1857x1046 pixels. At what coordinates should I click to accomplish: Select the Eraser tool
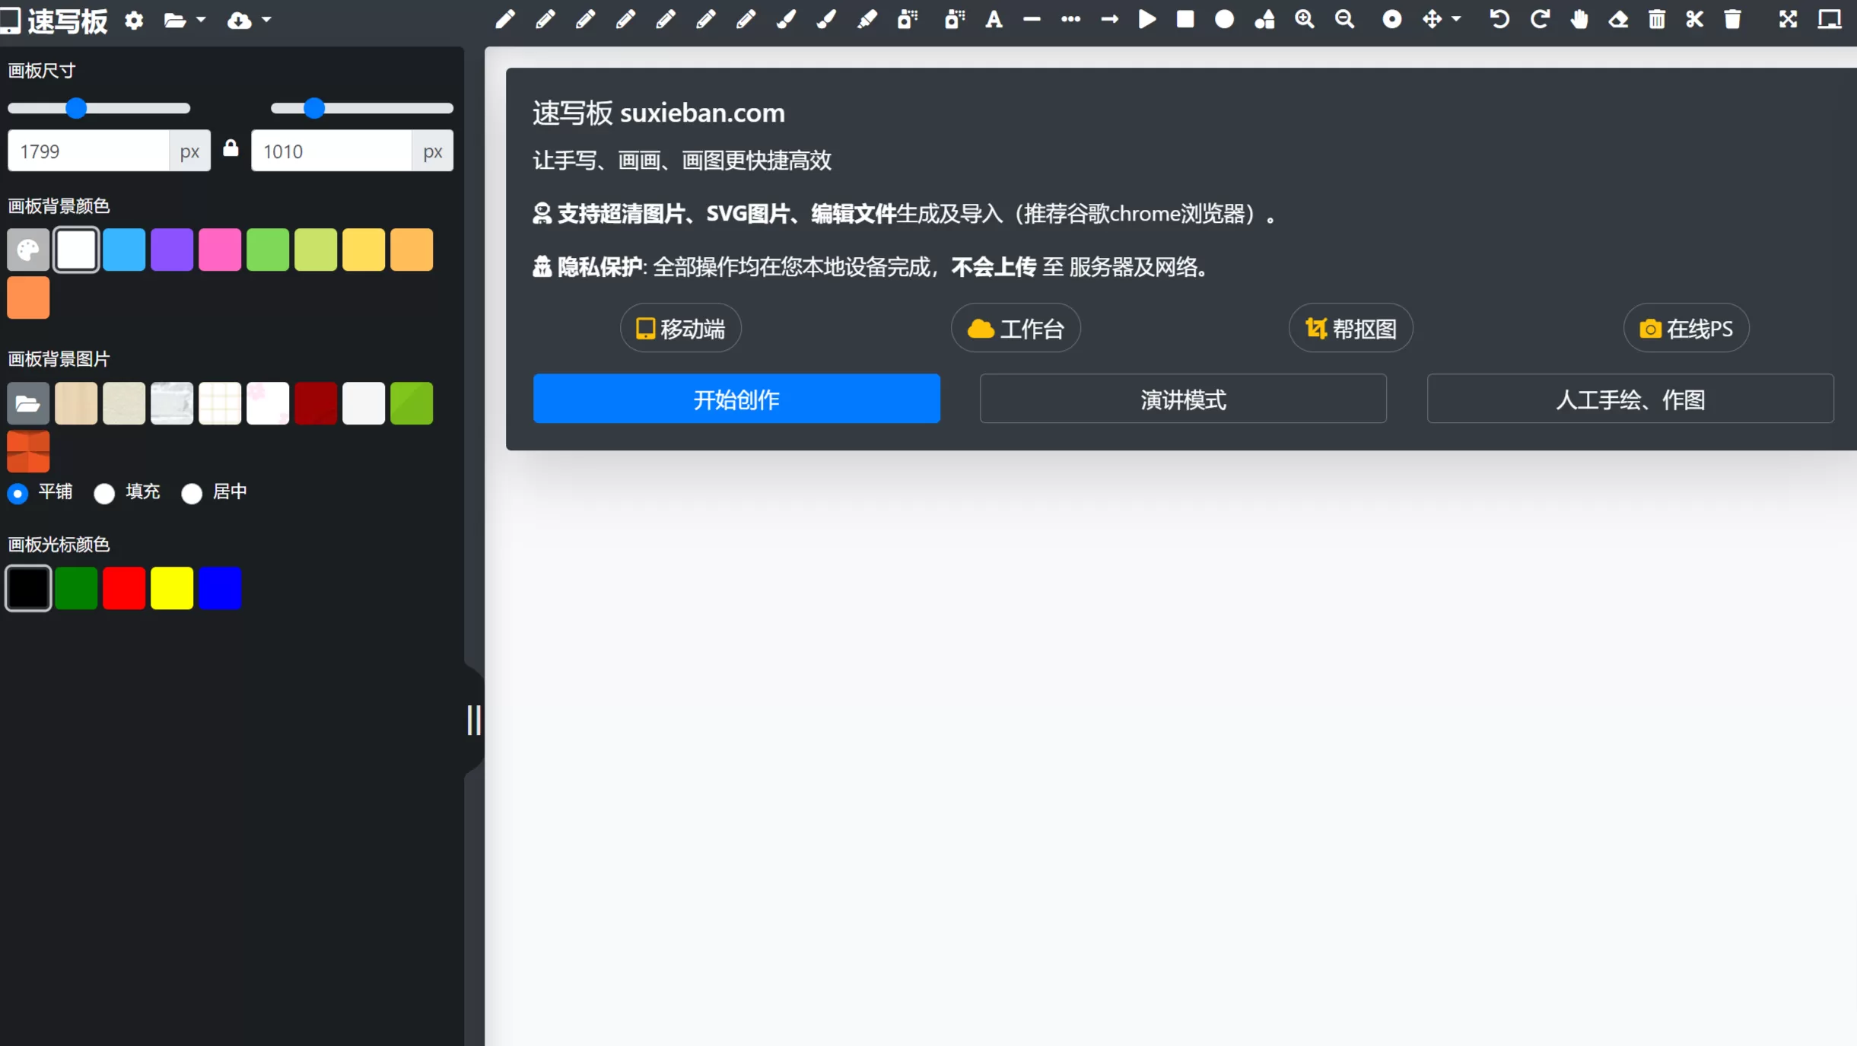click(x=1619, y=19)
